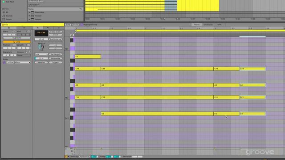Viewport: 285px width, 160px height.
Task: Adjust the Stretch knob
Action: pyautogui.click(x=41, y=47)
